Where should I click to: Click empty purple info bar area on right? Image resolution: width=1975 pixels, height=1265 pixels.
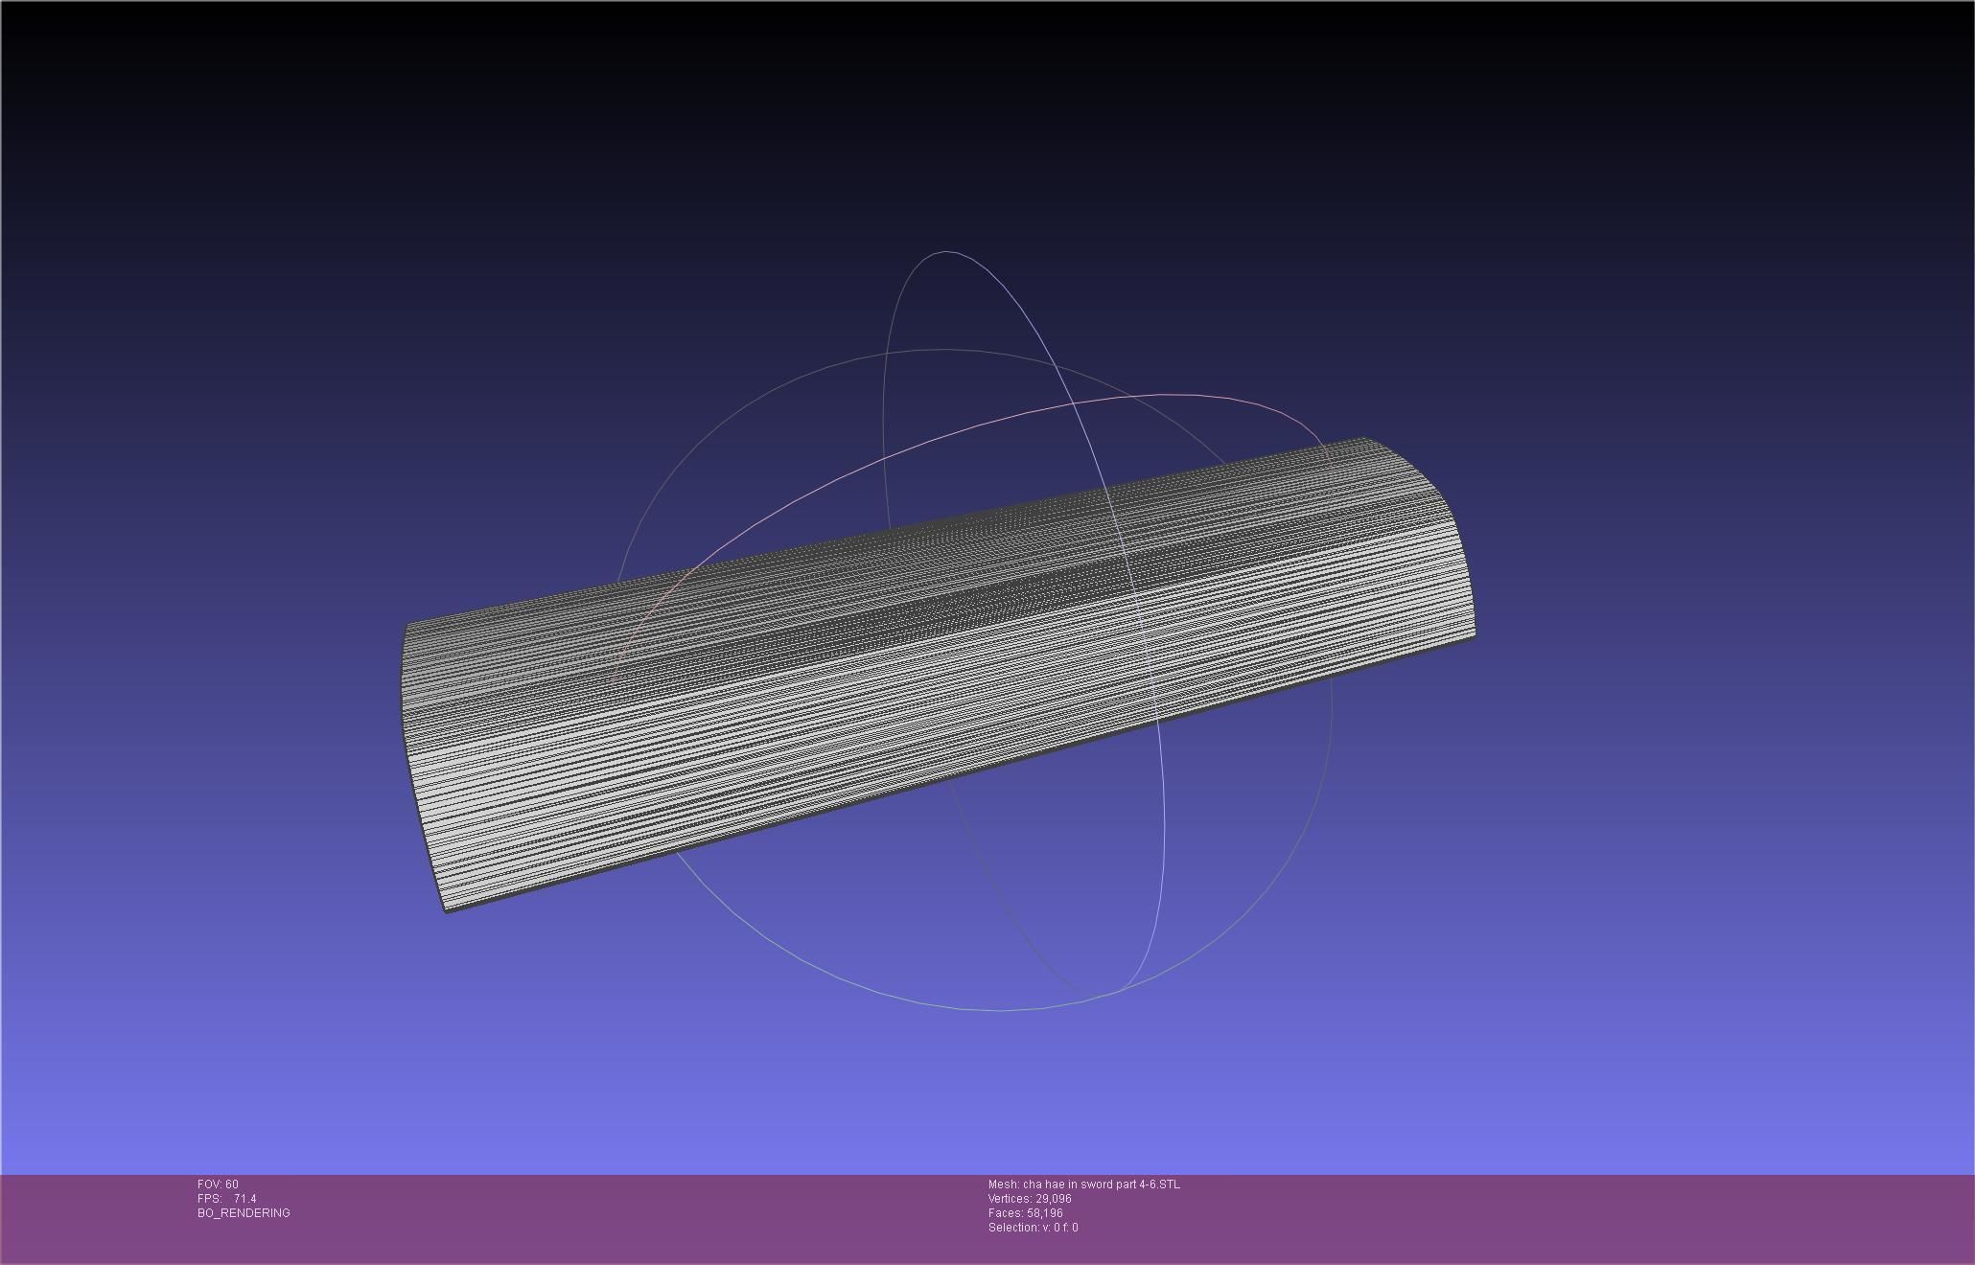pos(1630,1217)
